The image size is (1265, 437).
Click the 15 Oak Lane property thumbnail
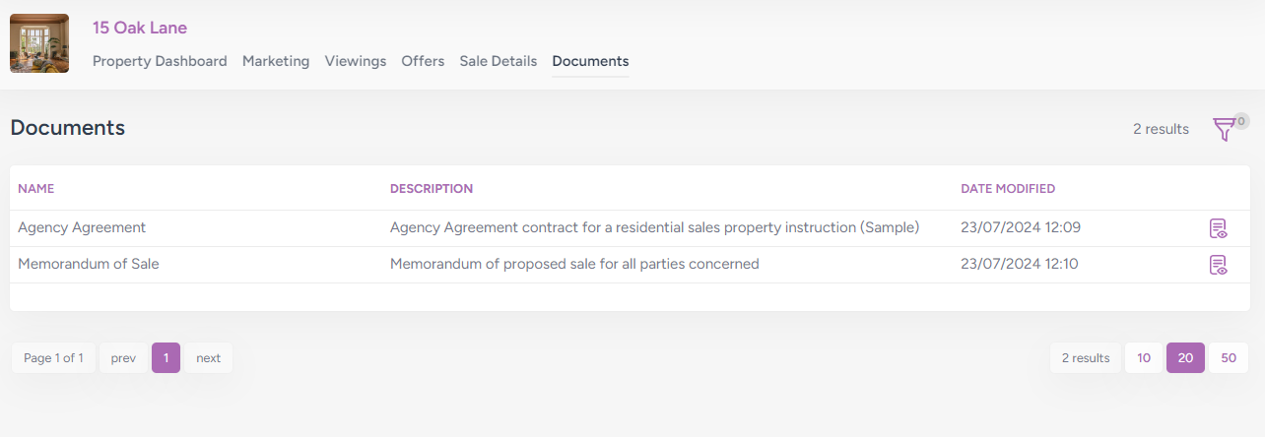point(39,43)
